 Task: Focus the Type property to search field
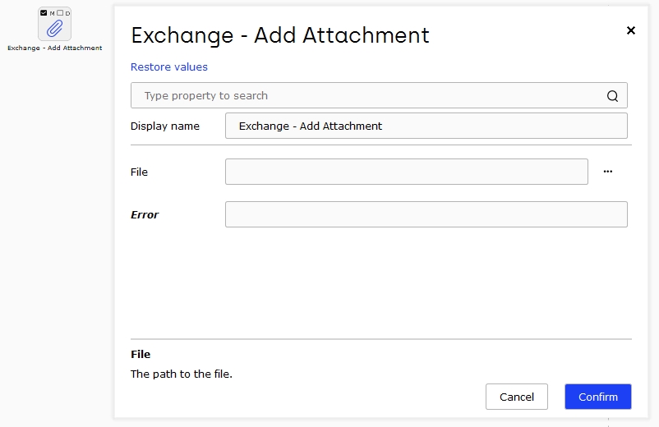point(379,95)
